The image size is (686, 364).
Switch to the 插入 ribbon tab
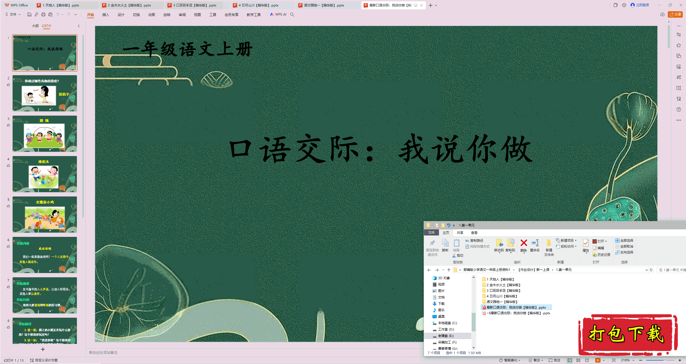[106, 15]
